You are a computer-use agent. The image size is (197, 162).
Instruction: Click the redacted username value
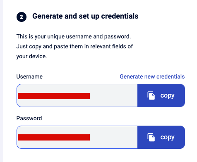coord(54,96)
